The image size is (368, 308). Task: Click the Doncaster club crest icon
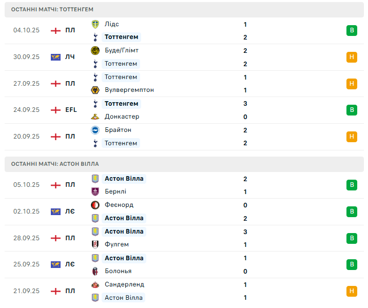point(95,117)
